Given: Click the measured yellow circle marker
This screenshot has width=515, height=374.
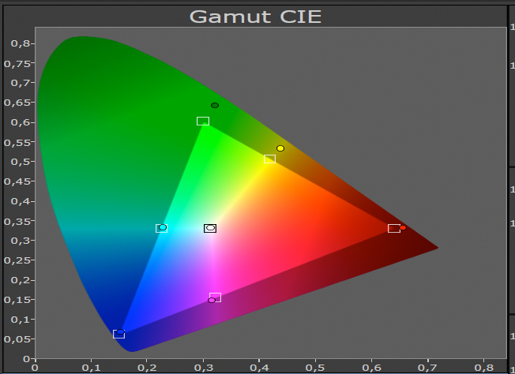Looking at the screenshot, I should [280, 148].
